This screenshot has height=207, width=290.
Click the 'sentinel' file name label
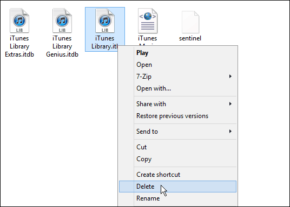[x=190, y=38]
